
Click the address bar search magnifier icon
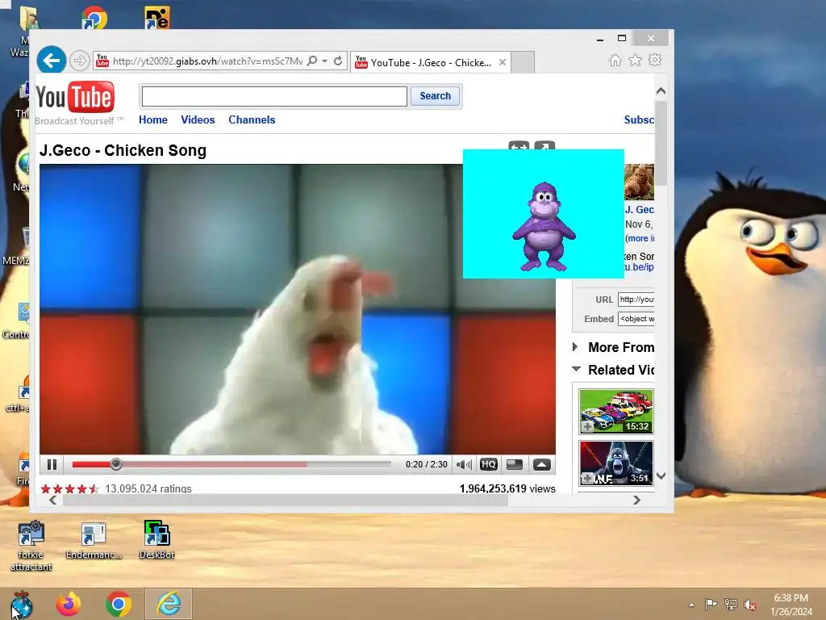pyautogui.click(x=312, y=61)
